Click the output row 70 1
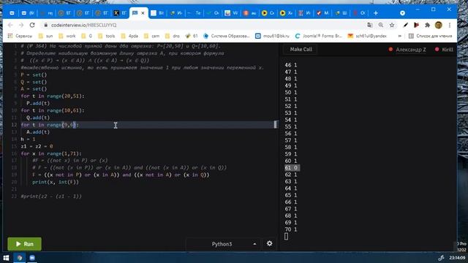 coord(291,229)
